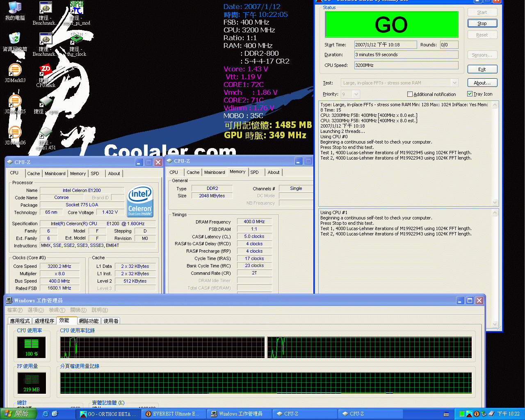Click the second quick launch icon beside IE
This screenshot has width=525, height=420.
click(x=55, y=414)
